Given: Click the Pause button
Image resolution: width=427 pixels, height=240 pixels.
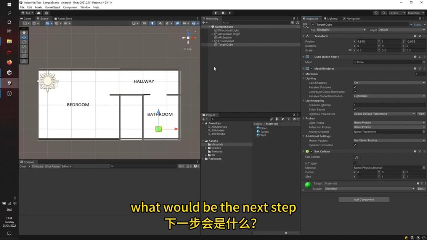Looking at the screenshot, I should point(223,13).
